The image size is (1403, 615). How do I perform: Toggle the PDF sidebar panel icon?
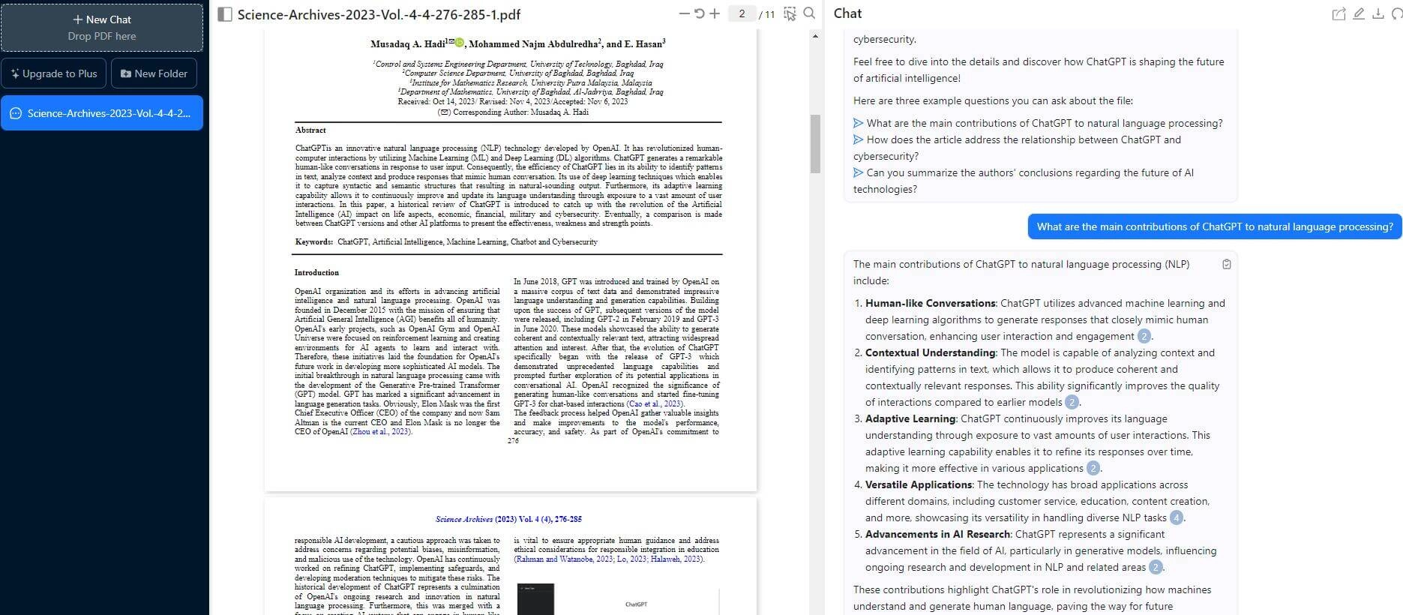pyautogui.click(x=225, y=14)
